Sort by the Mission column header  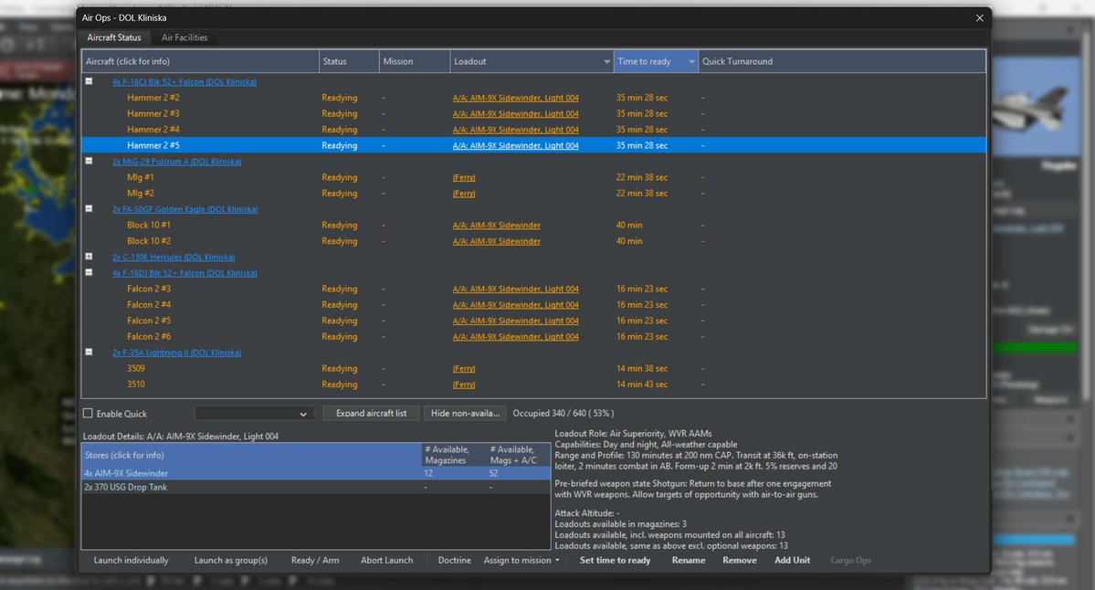(x=415, y=61)
